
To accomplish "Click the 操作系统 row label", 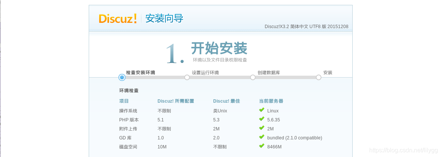I will pyautogui.click(x=128, y=111).
